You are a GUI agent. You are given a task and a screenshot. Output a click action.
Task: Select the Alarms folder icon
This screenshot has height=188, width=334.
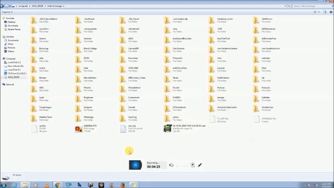33,40
